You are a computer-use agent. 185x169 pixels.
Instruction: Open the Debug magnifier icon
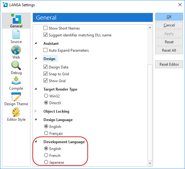16,65
